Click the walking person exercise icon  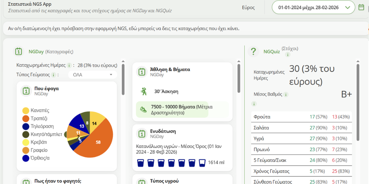(144, 91)
